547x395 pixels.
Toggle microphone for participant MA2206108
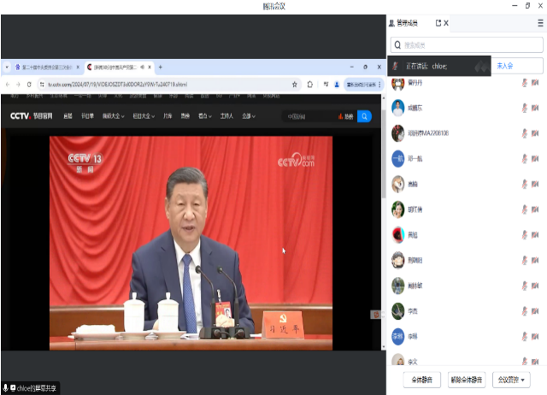[x=525, y=133]
